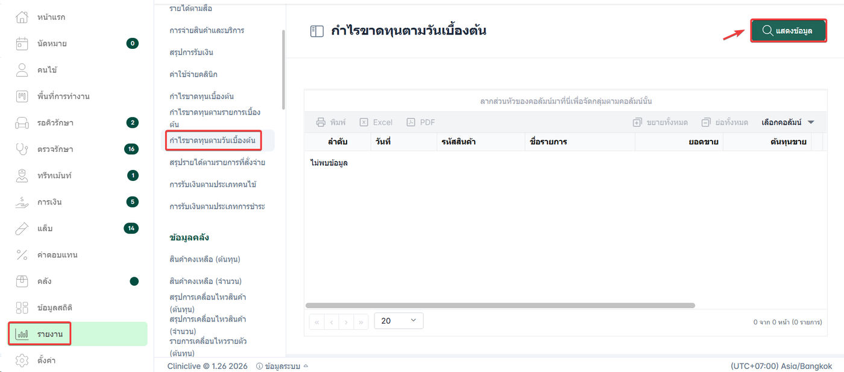Click the gear icon beside ตั้งค่า

pyautogui.click(x=22, y=361)
